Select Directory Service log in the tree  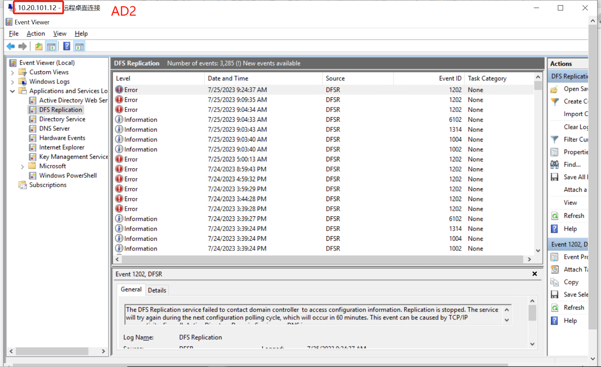click(62, 119)
